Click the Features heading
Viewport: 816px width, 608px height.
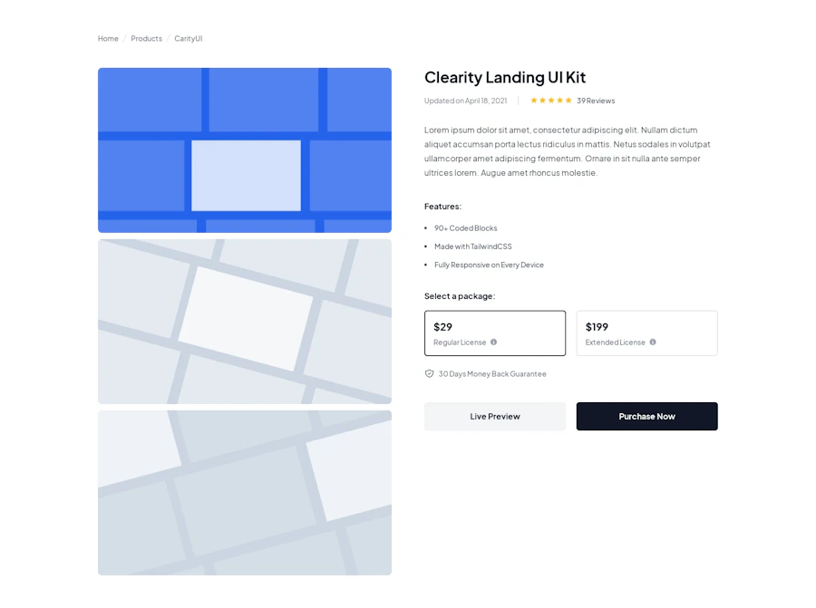[442, 207]
